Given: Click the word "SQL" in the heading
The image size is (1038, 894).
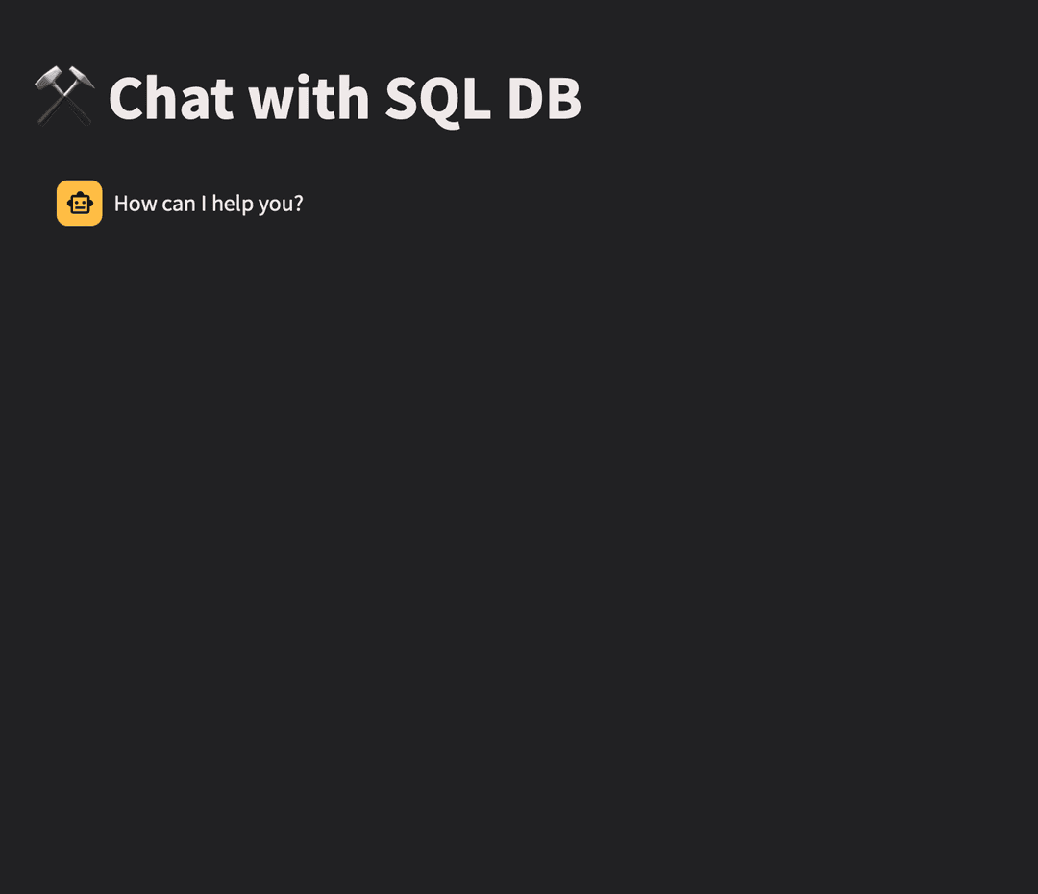Looking at the screenshot, I should (x=437, y=100).
